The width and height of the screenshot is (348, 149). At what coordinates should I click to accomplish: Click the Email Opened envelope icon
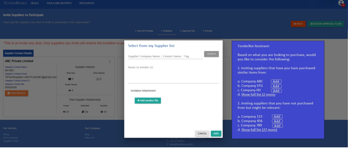tap(98, 79)
